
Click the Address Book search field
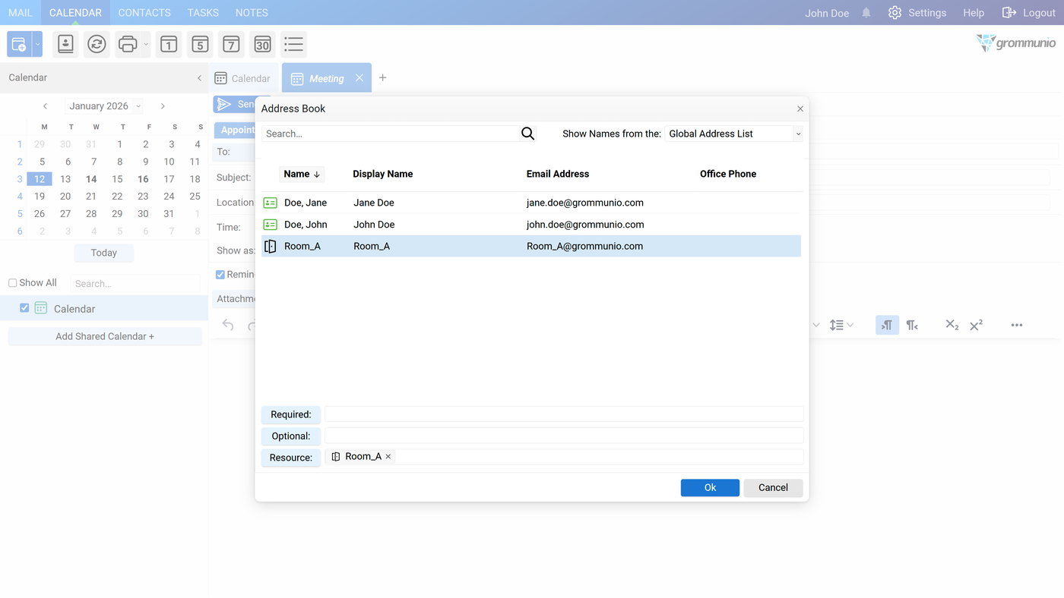click(390, 134)
